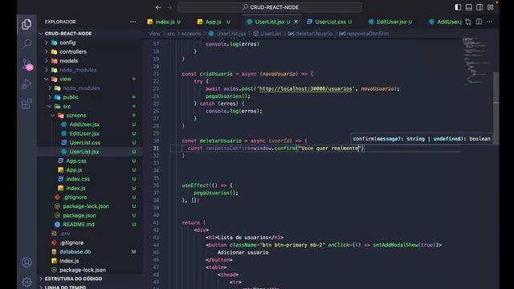Open the Extensions view
Image resolution: width=514 pixels, height=289 pixels.
(x=27, y=104)
